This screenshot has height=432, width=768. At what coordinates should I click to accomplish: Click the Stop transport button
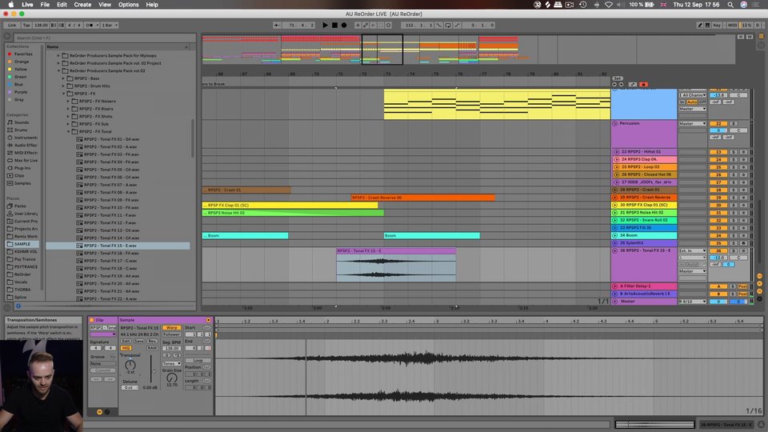click(334, 25)
